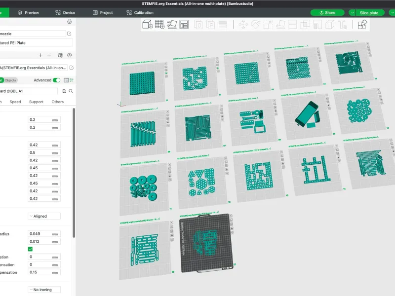395x296 pixels.
Task: Uncheck the green checkbox below 0.012
Action: (30, 249)
